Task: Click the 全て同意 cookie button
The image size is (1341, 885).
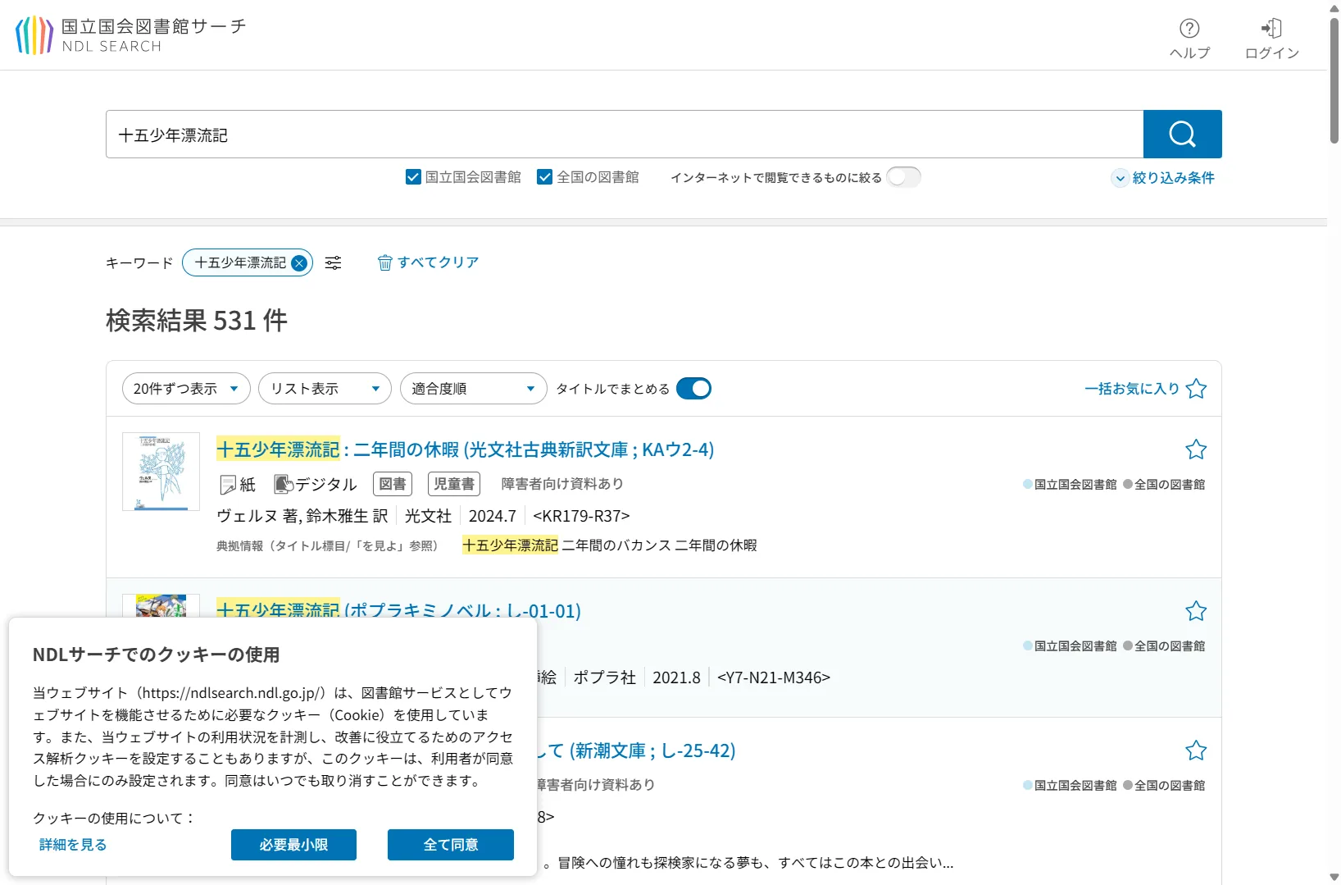Action: pos(451,845)
